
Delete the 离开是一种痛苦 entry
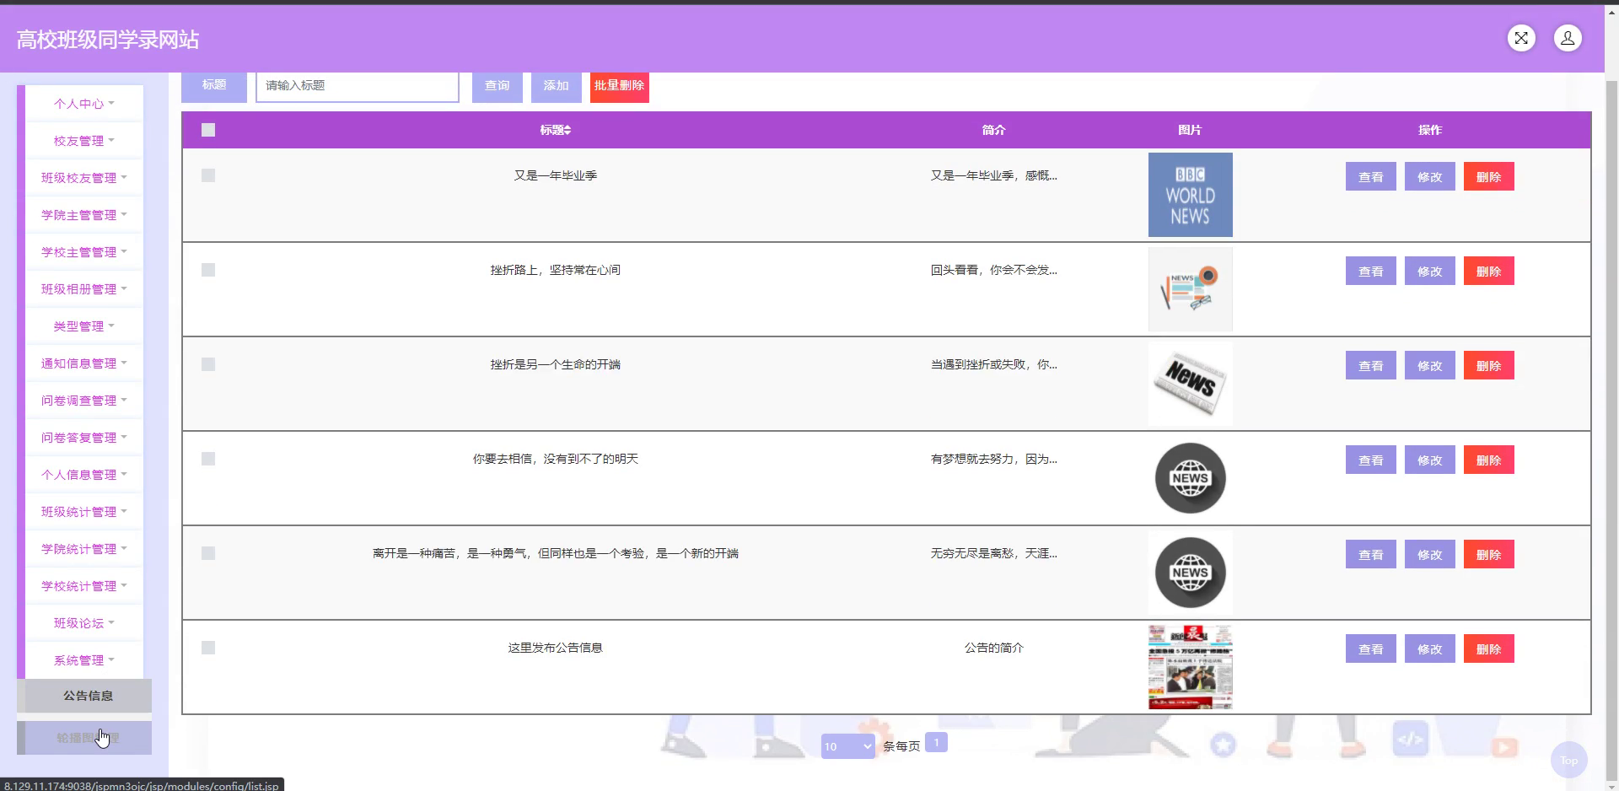tap(1489, 555)
